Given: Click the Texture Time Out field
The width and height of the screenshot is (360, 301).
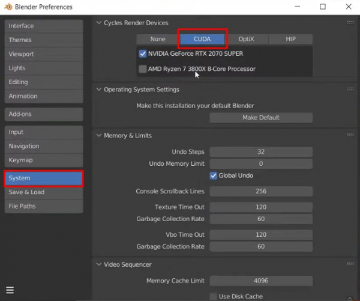Looking at the screenshot, I should (261, 207).
